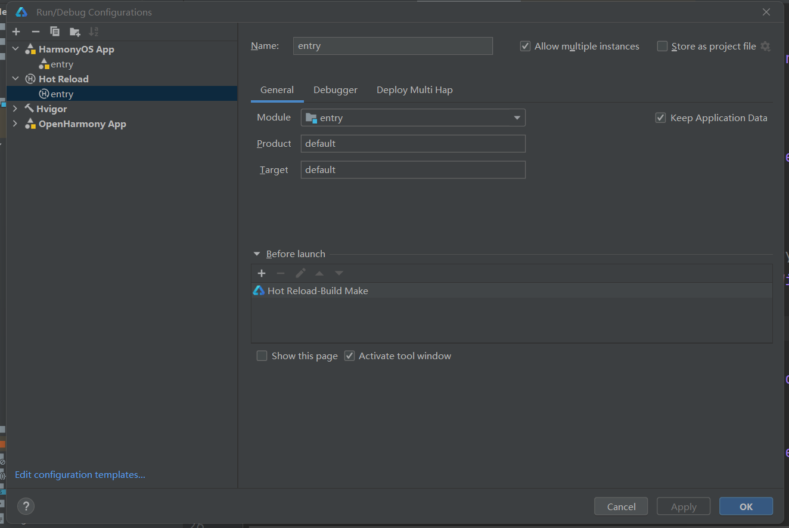Enable Store as project file
Image resolution: width=789 pixels, height=528 pixels.
pos(662,47)
